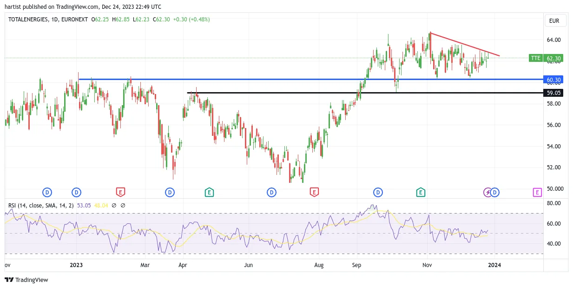Open the magenta future earnings marker
The height and width of the screenshot is (288, 573).
(x=537, y=192)
